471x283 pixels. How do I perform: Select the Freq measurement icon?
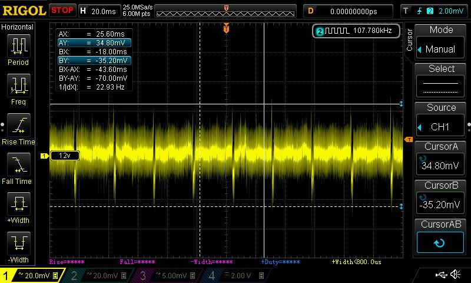coord(19,88)
